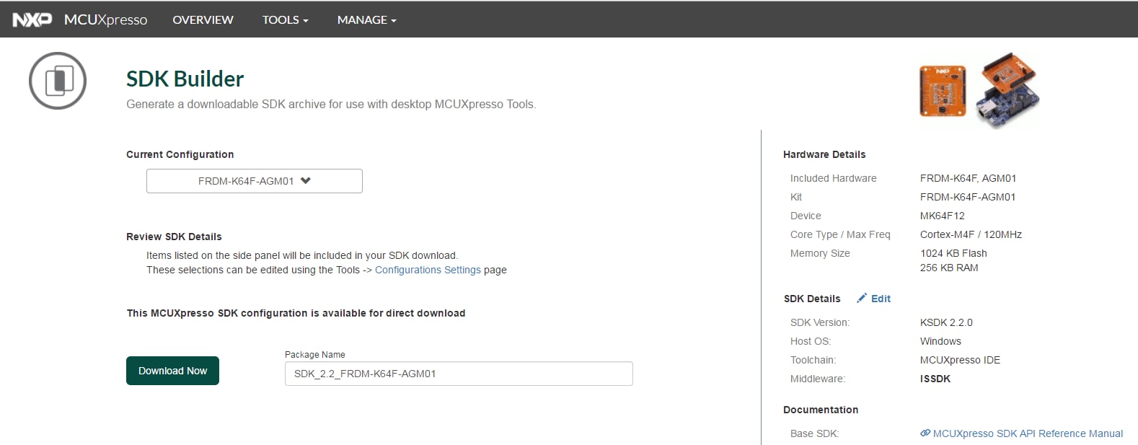Click the orange AGM01 sensor board image
Viewport: 1138px width, 445px height.
pyautogui.click(x=943, y=91)
